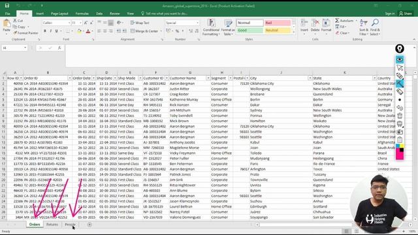Open Conditional Formatting menu
The image size is (418, 235).
click(x=211, y=27)
